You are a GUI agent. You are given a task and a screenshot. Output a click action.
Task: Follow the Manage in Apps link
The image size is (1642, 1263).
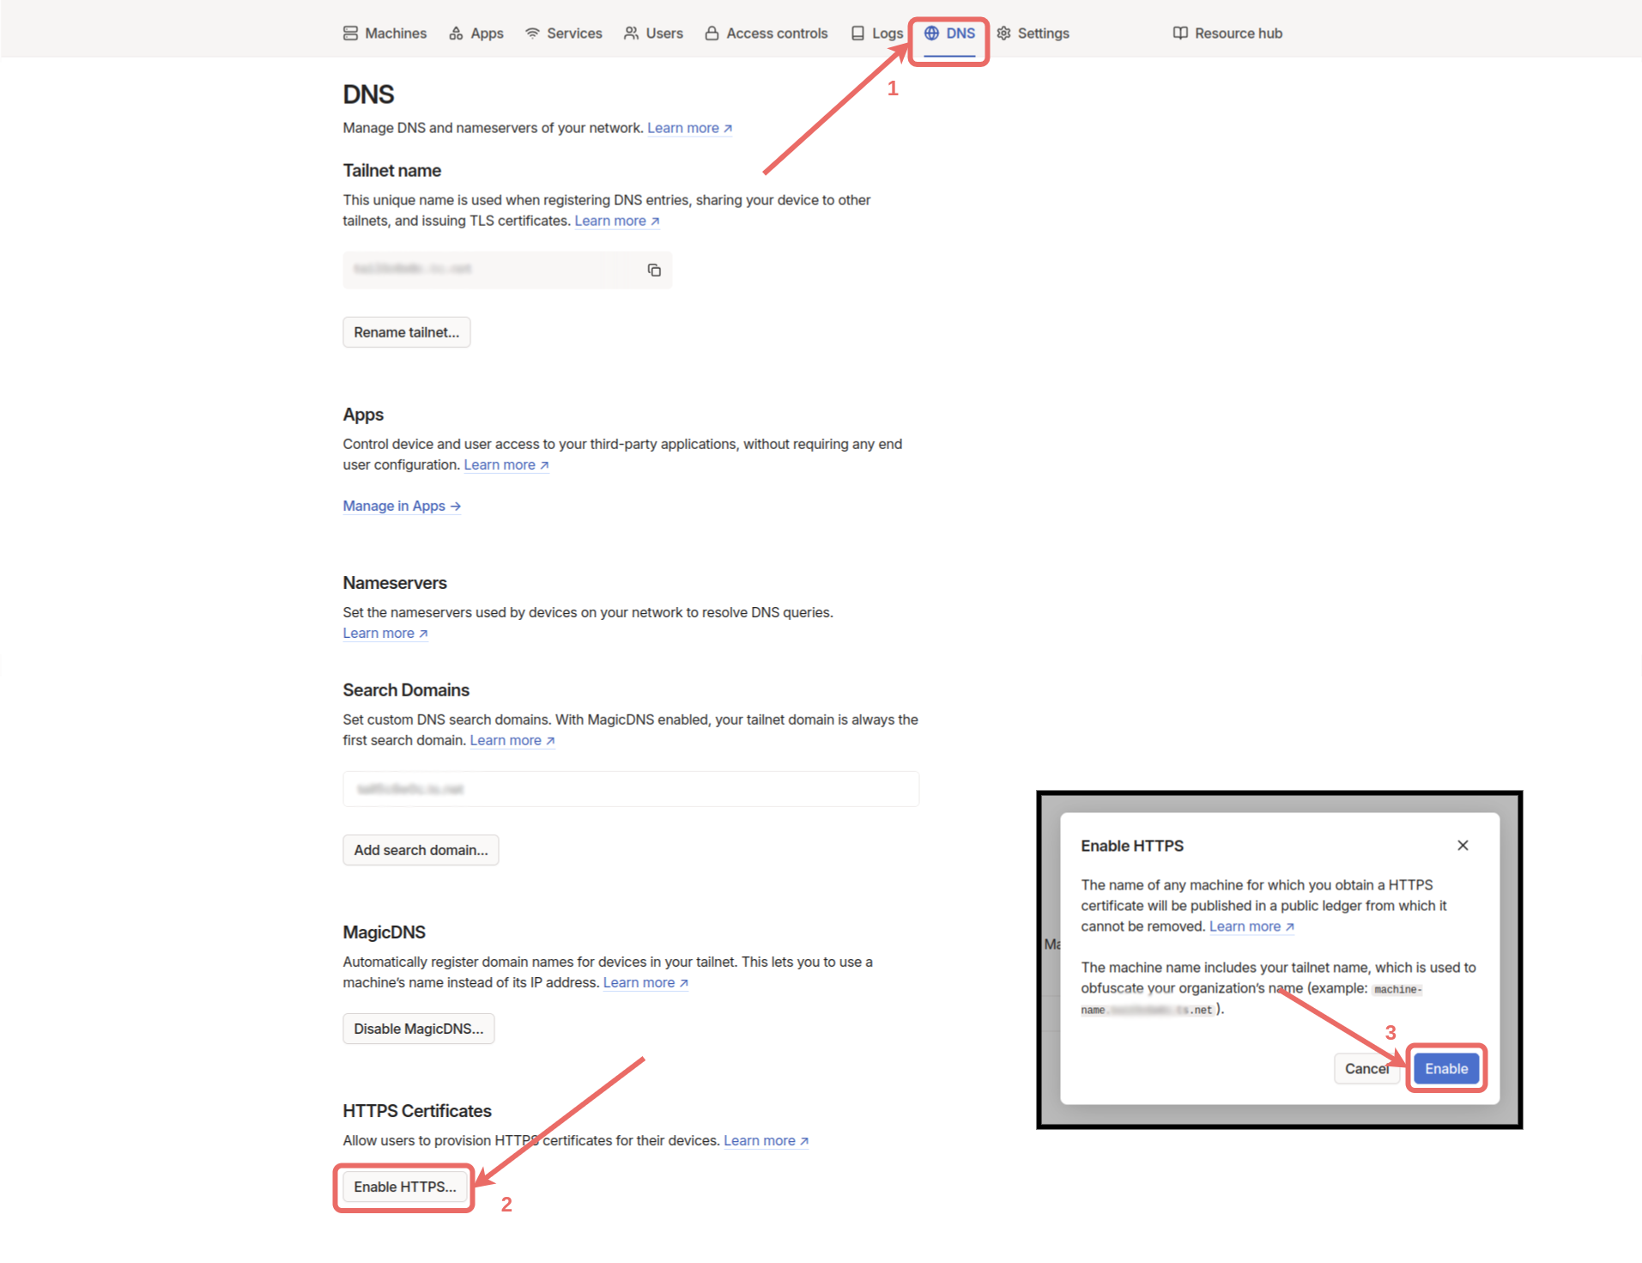point(402,506)
